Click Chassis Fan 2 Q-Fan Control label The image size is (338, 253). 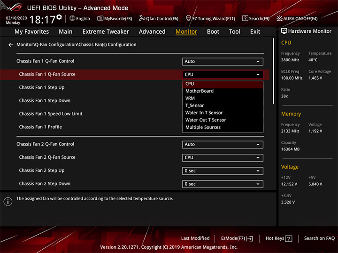(x=45, y=144)
